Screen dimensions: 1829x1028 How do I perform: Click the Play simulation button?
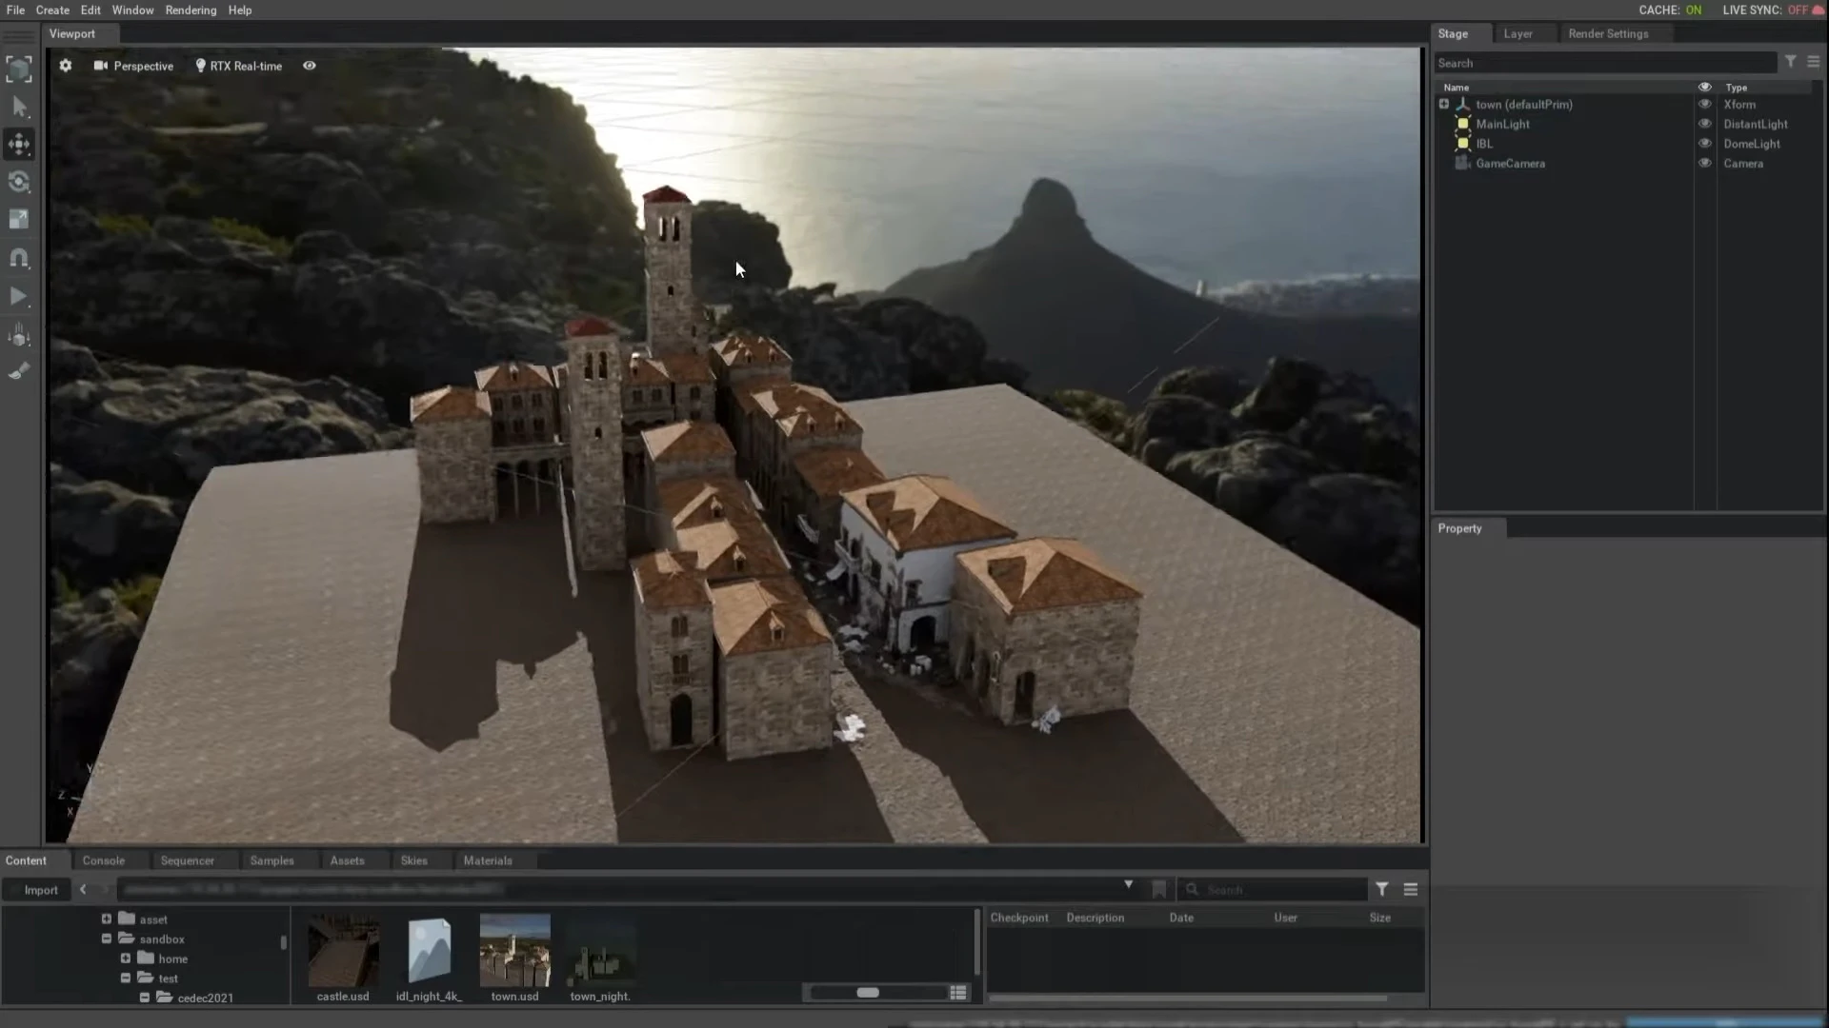point(19,296)
